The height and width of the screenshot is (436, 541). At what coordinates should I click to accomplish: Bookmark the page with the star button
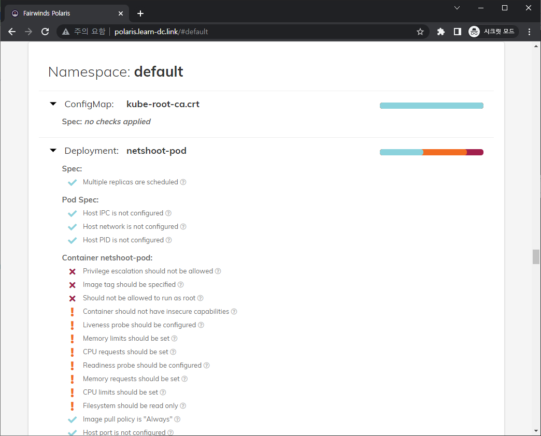click(420, 32)
